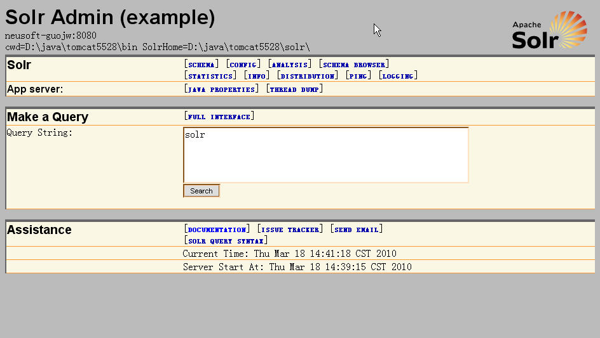This screenshot has height=338, width=600.
Task: Go to the ANALYSIS page
Action: click(x=290, y=65)
